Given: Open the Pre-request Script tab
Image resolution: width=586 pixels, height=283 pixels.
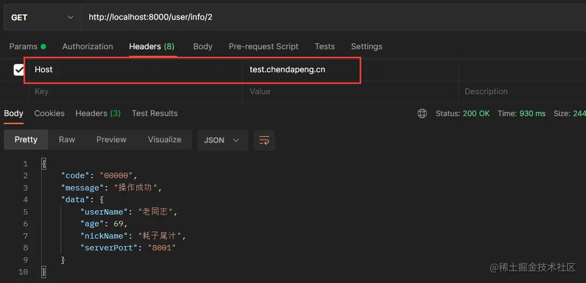Looking at the screenshot, I should coord(263,47).
